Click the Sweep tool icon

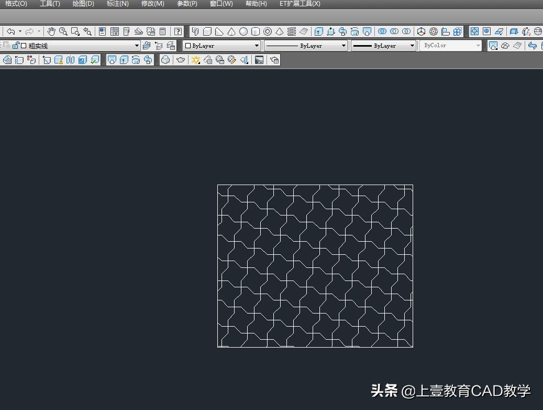tap(343, 31)
